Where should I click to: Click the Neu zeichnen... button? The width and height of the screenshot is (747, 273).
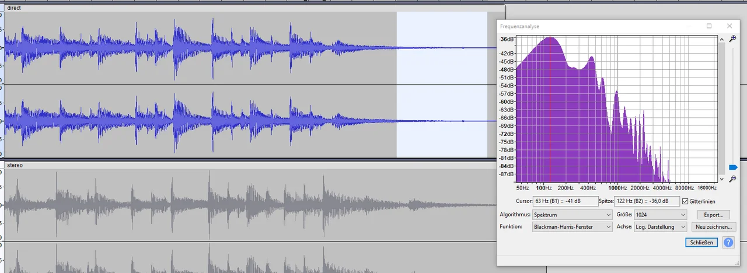click(714, 227)
